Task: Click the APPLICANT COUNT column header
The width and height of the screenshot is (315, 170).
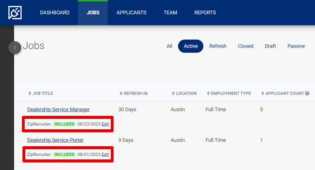Action: [x=285, y=93]
